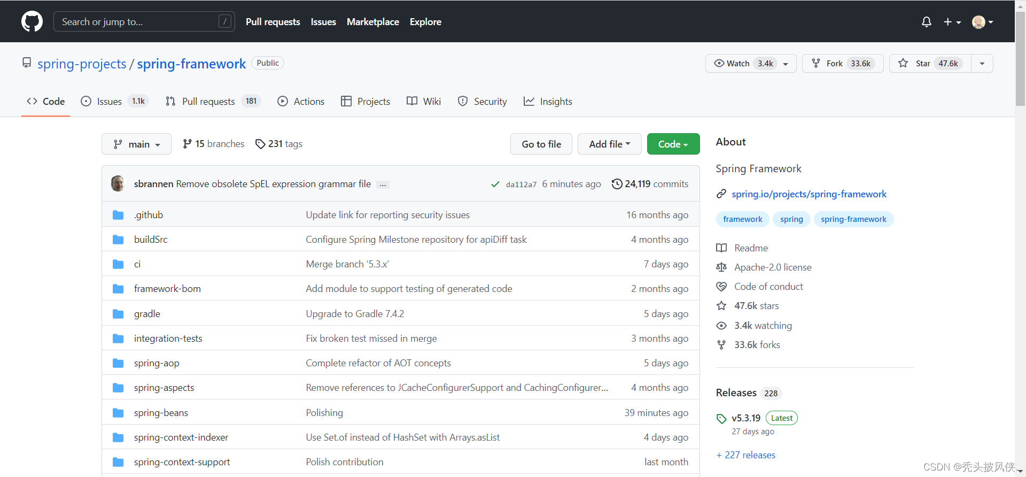This screenshot has width=1026, height=477.
Task: Expand Add file dropdown
Action: pos(610,144)
